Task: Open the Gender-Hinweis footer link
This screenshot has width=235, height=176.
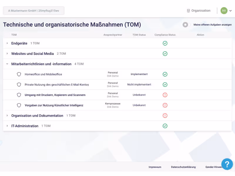Action: pos(214,167)
